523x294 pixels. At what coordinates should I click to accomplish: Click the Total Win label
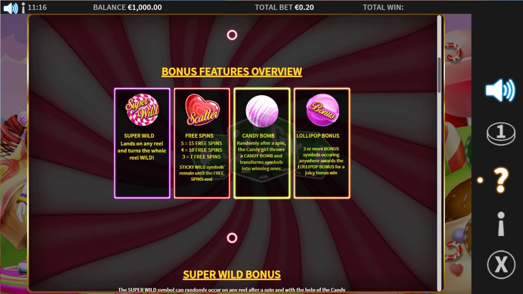pos(383,7)
